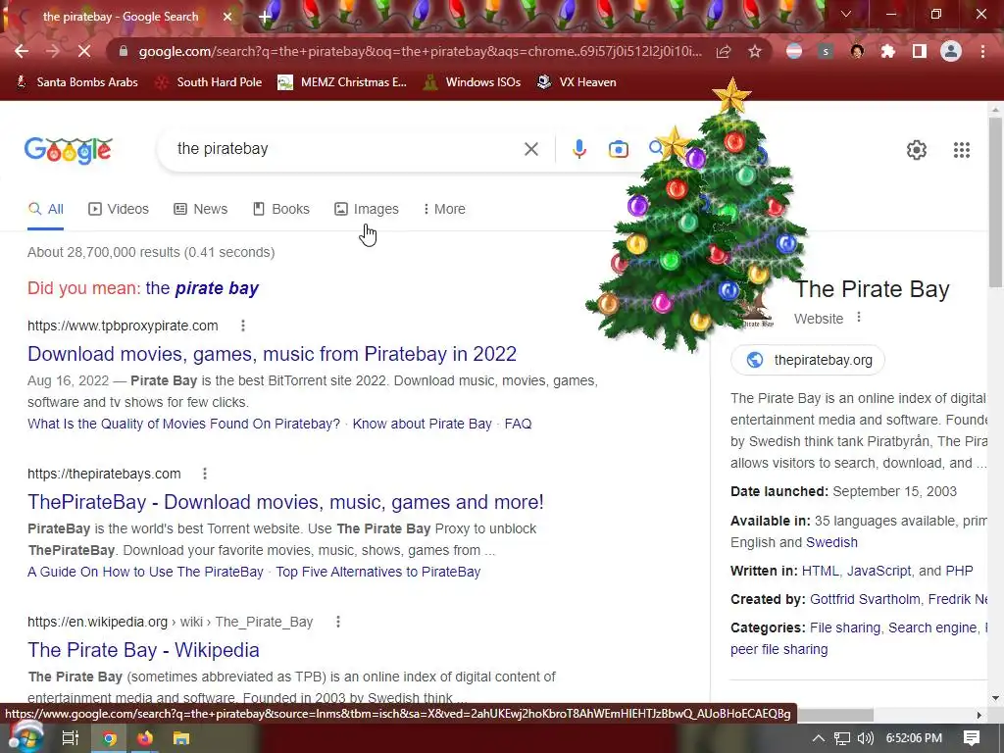Open Chrome's three-dot menu
1004x753 pixels.
982,51
